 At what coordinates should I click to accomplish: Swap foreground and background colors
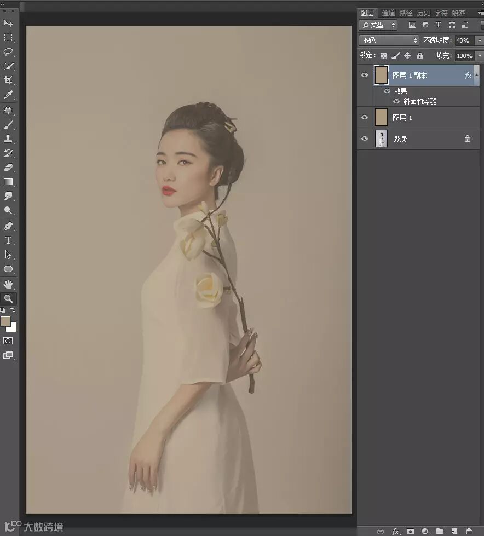13,310
